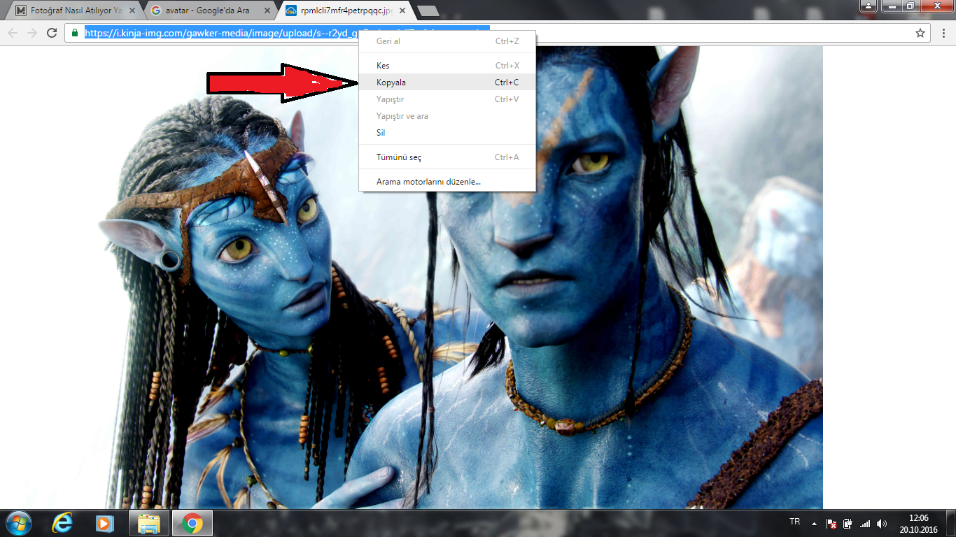
Task: Choose 'Kes' from the context menu
Action: 447,66
